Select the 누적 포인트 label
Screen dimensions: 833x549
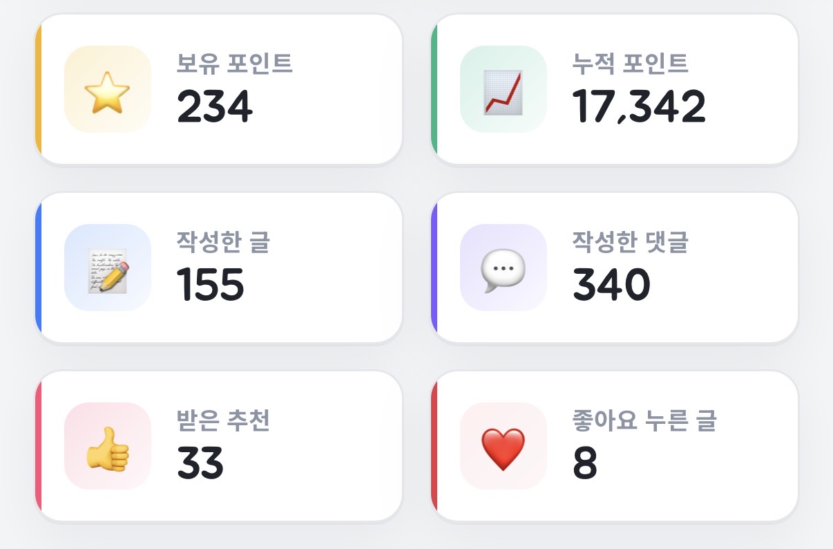pyautogui.click(x=631, y=64)
